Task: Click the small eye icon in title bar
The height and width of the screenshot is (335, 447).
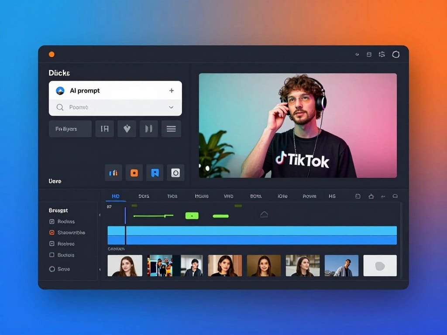Action: click(x=357, y=55)
